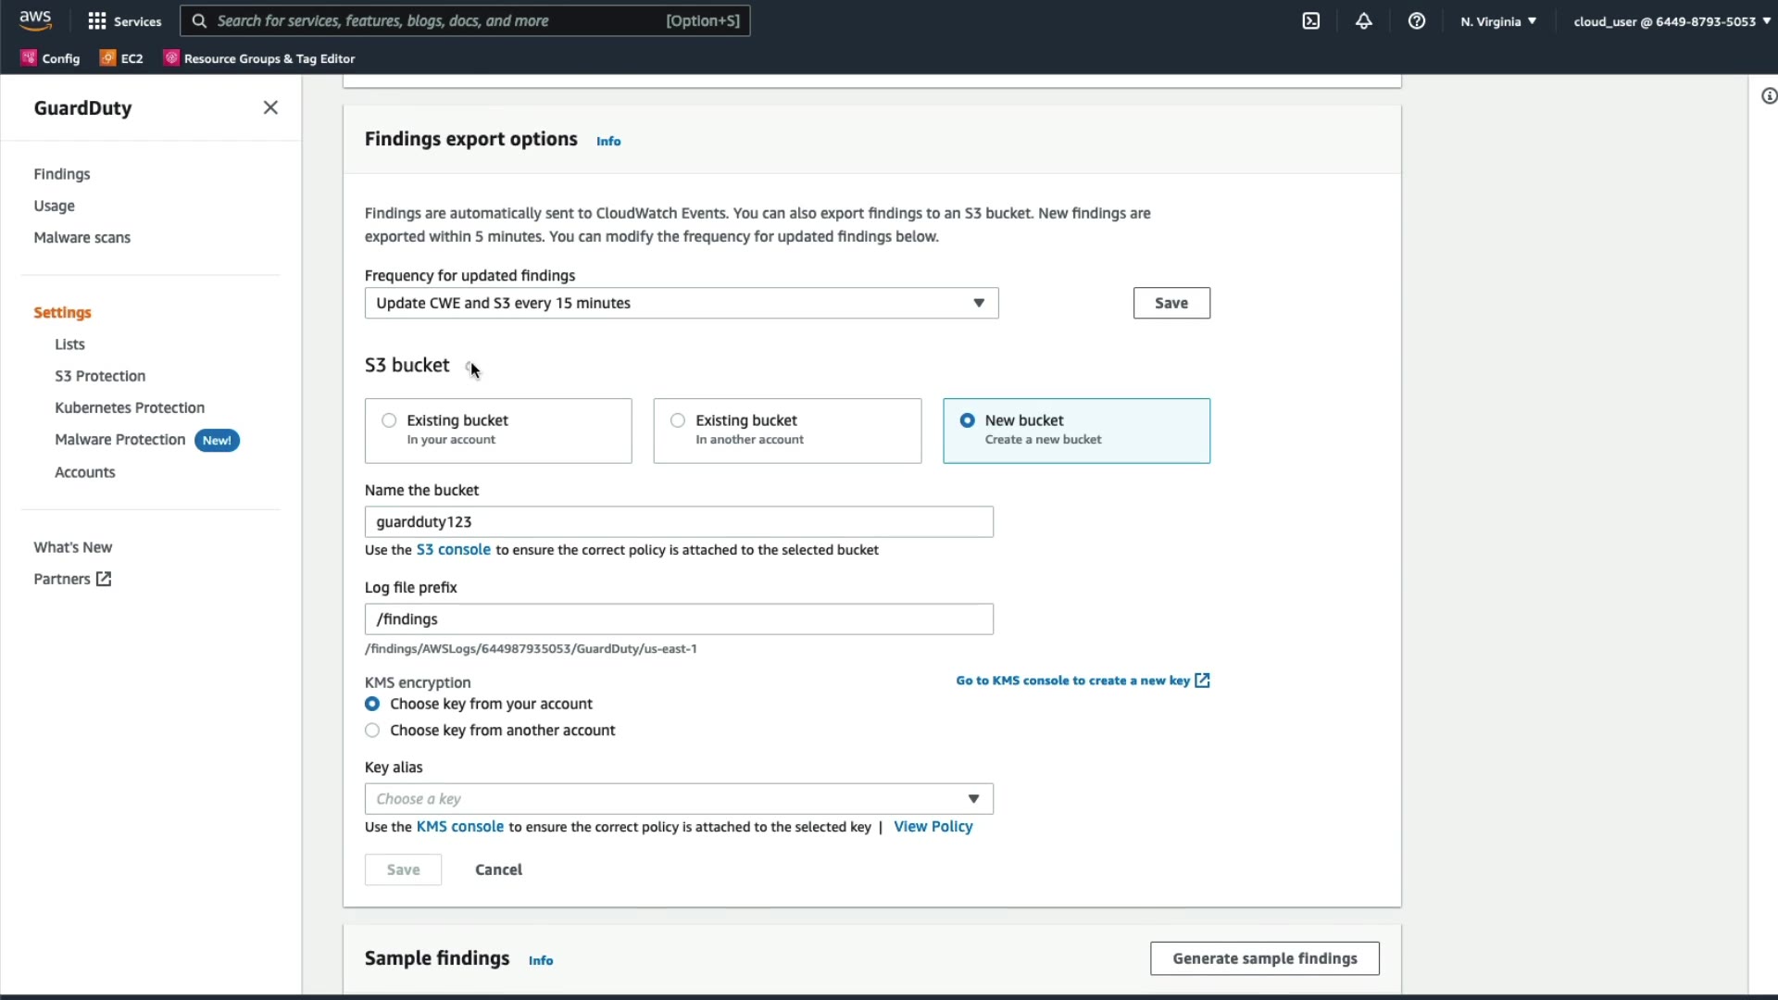Choose key from another account option

point(372,731)
